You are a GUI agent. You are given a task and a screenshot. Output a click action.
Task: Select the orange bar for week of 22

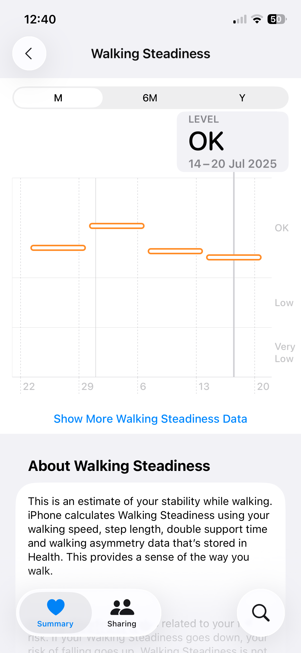point(58,248)
